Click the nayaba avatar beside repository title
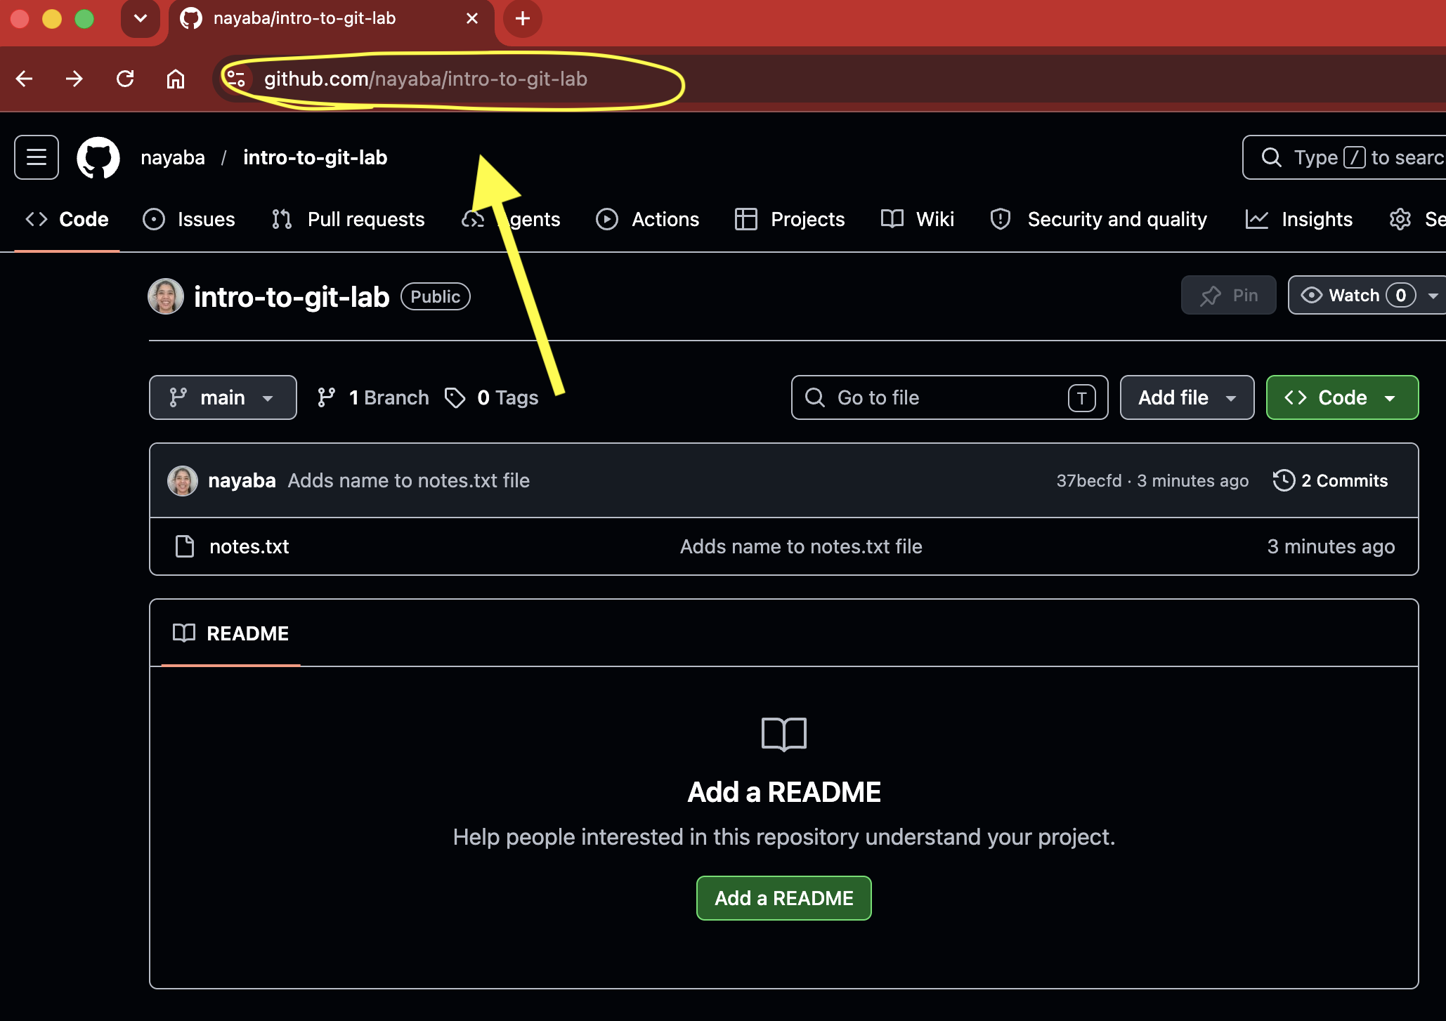 [x=166, y=296]
